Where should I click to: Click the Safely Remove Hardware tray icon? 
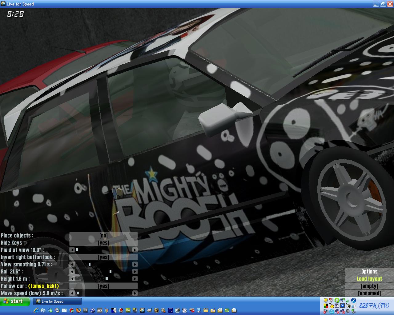tap(354, 311)
